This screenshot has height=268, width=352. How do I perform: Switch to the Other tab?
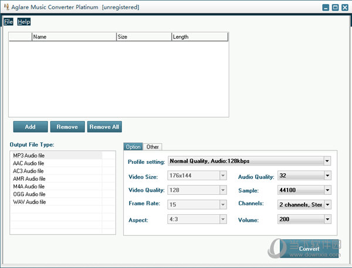coord(153,147)
